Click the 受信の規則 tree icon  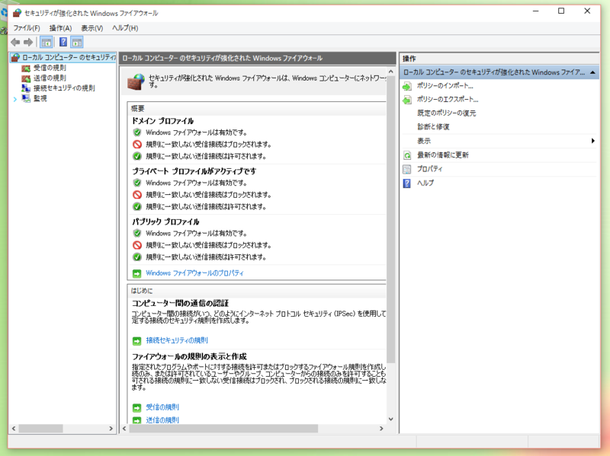click(x=26, y=68)
